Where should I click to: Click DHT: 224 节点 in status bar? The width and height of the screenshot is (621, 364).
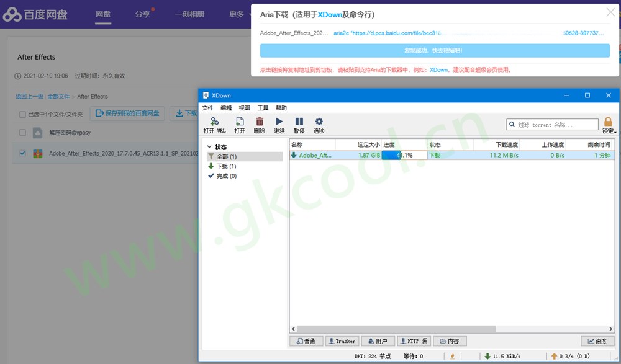372,356
